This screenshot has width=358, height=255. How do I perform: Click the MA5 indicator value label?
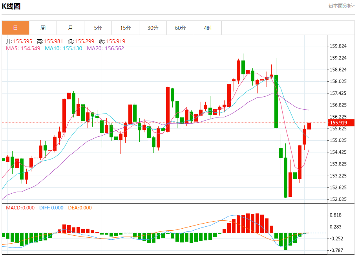click(23, 48)
